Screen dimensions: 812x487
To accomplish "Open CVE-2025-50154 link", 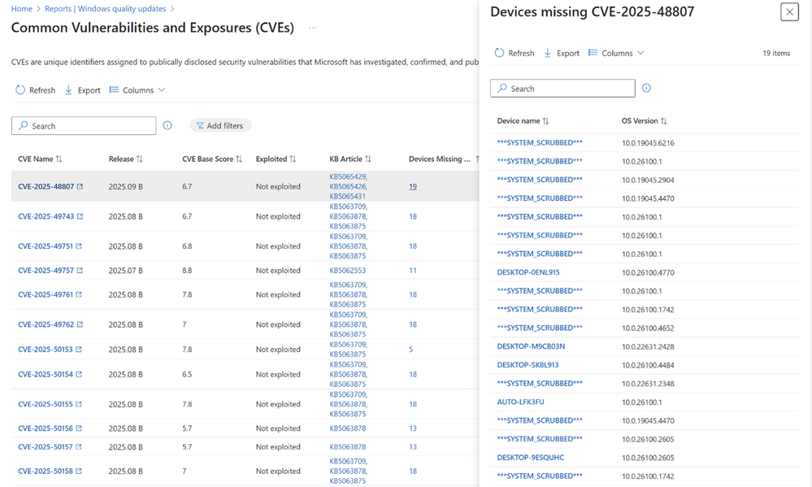I will point(46,374).
